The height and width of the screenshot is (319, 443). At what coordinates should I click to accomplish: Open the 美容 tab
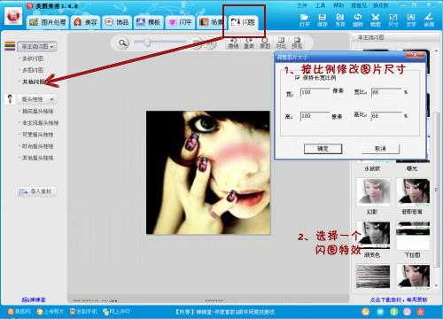(86, 22)
